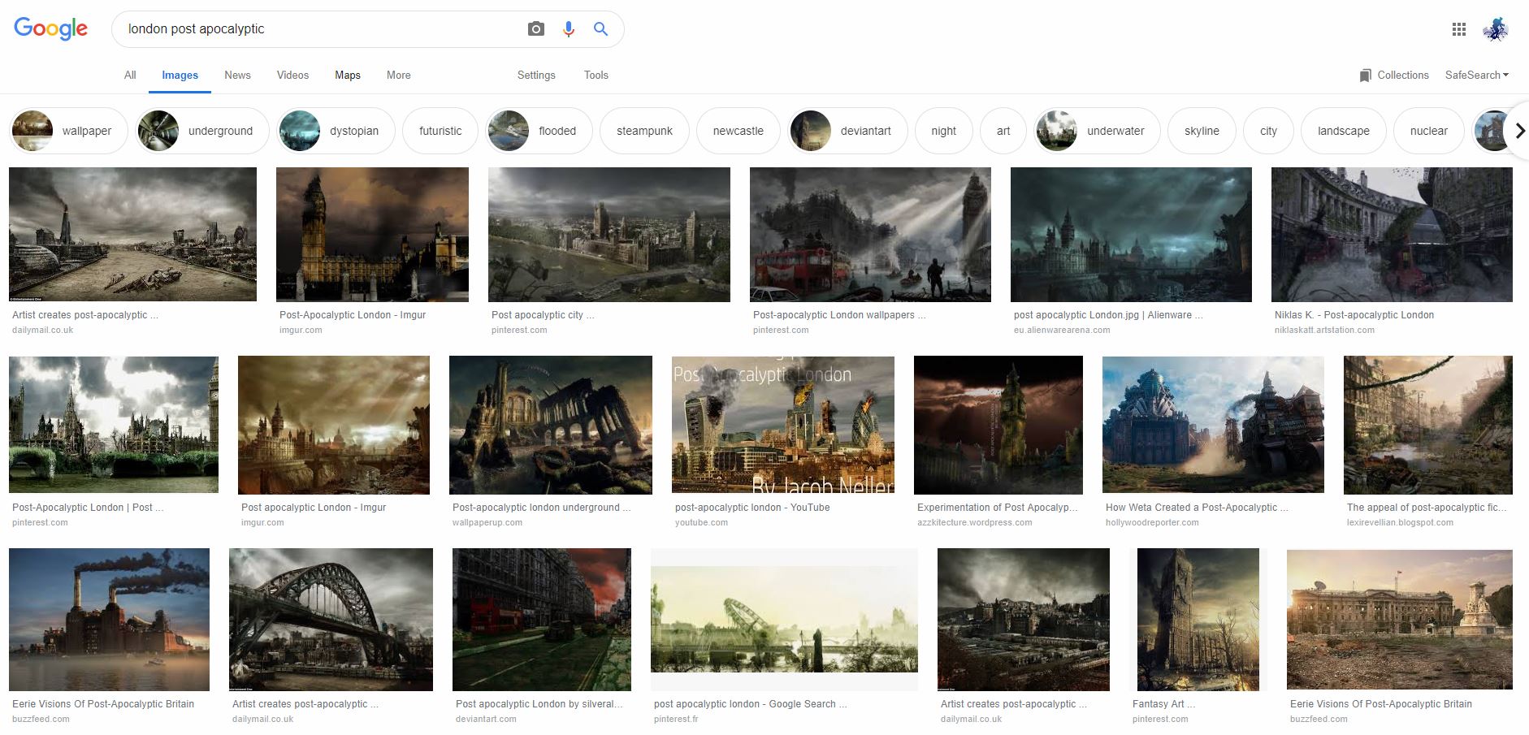Filter by the underwater chip
This screenshot has height=735, width=1529.
(x=1098, y=131)
